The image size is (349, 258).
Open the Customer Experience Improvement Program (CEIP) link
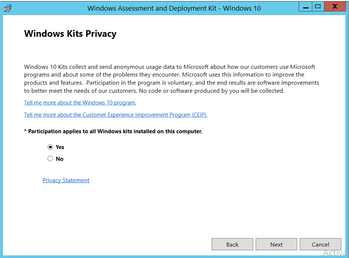pyautogui.click(x=116, y=115)
